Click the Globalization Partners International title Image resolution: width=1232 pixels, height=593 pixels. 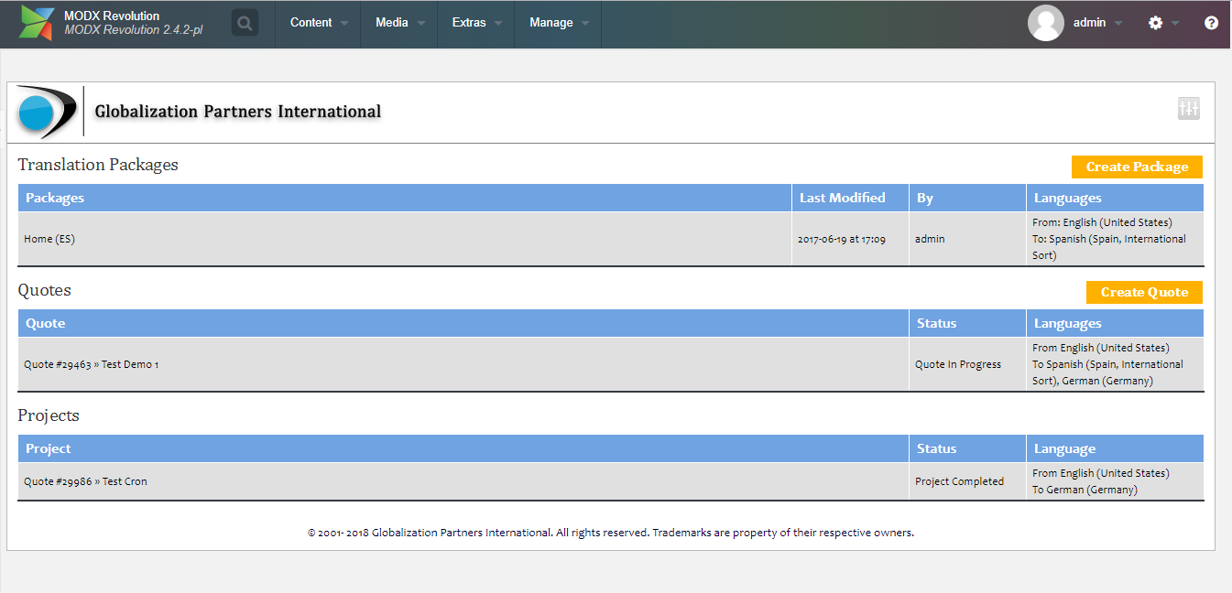[238, 112]
